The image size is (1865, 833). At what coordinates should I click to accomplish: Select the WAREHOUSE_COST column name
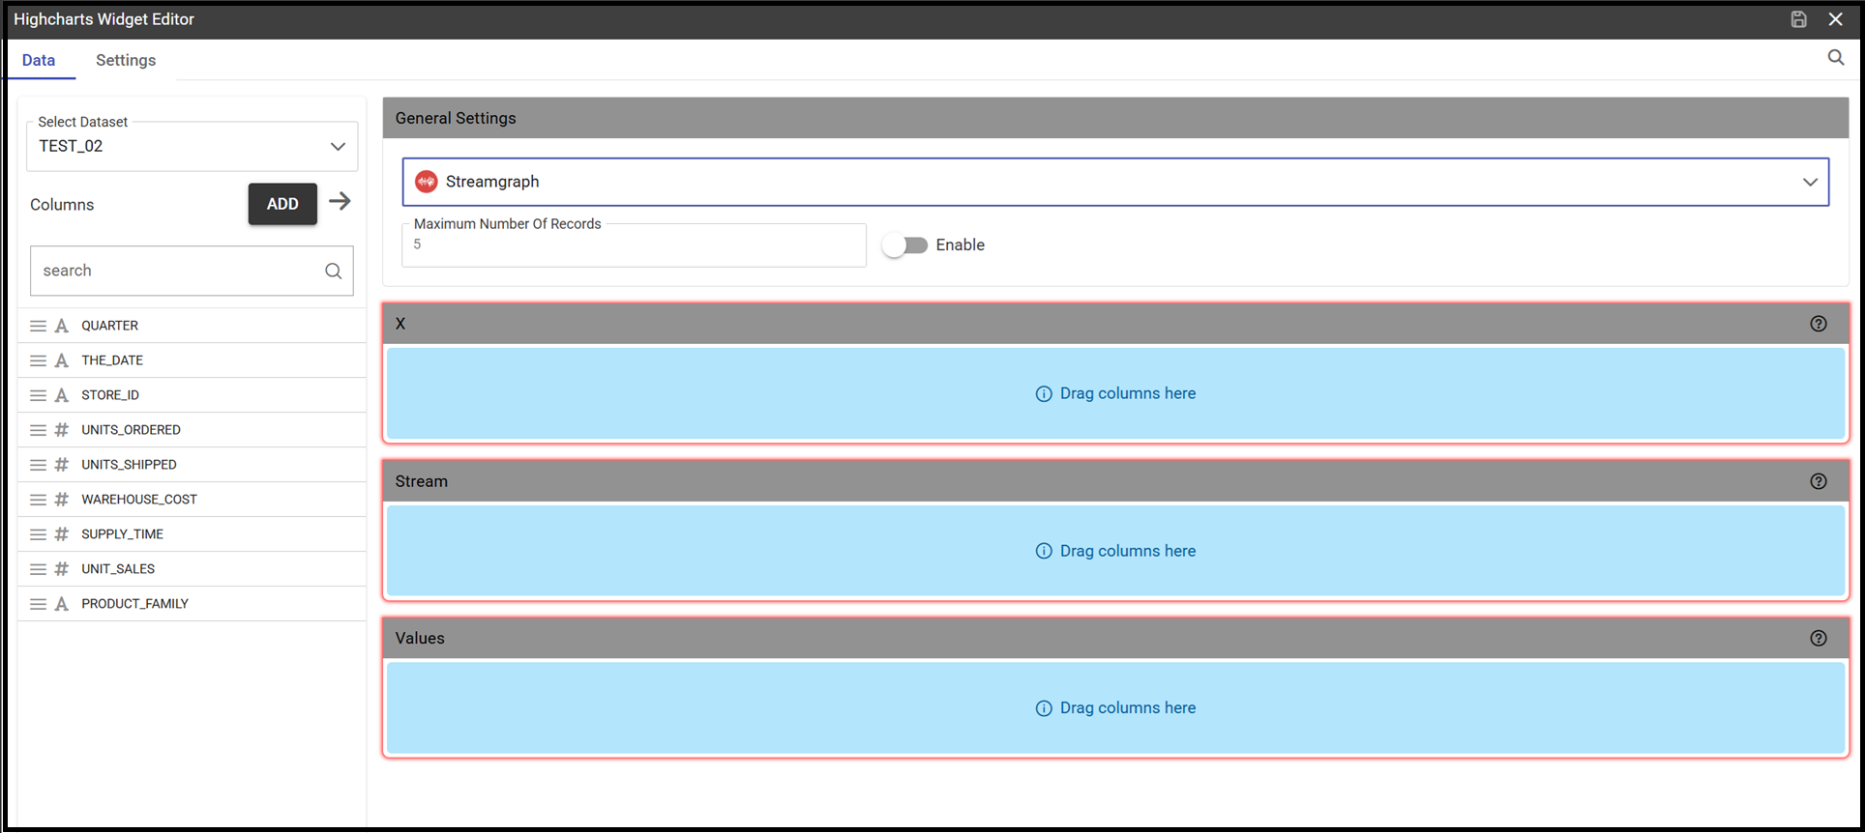139,500
